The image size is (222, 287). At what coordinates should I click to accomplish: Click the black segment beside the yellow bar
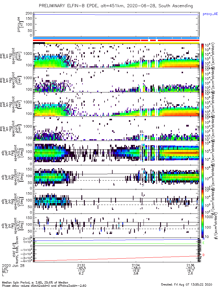click(x=39, y=43)
